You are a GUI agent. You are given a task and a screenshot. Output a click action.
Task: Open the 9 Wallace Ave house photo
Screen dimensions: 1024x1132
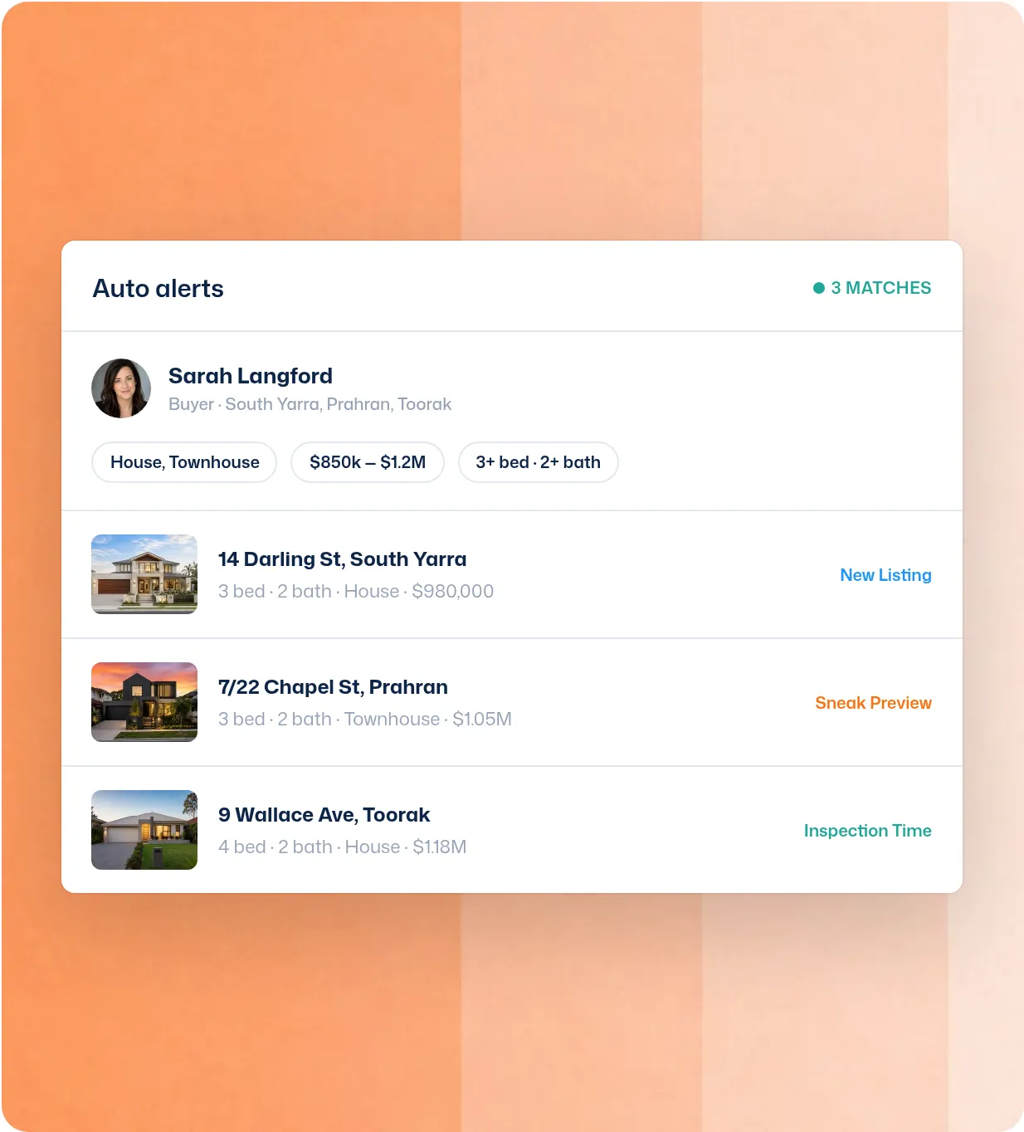[x=144, y=830]
